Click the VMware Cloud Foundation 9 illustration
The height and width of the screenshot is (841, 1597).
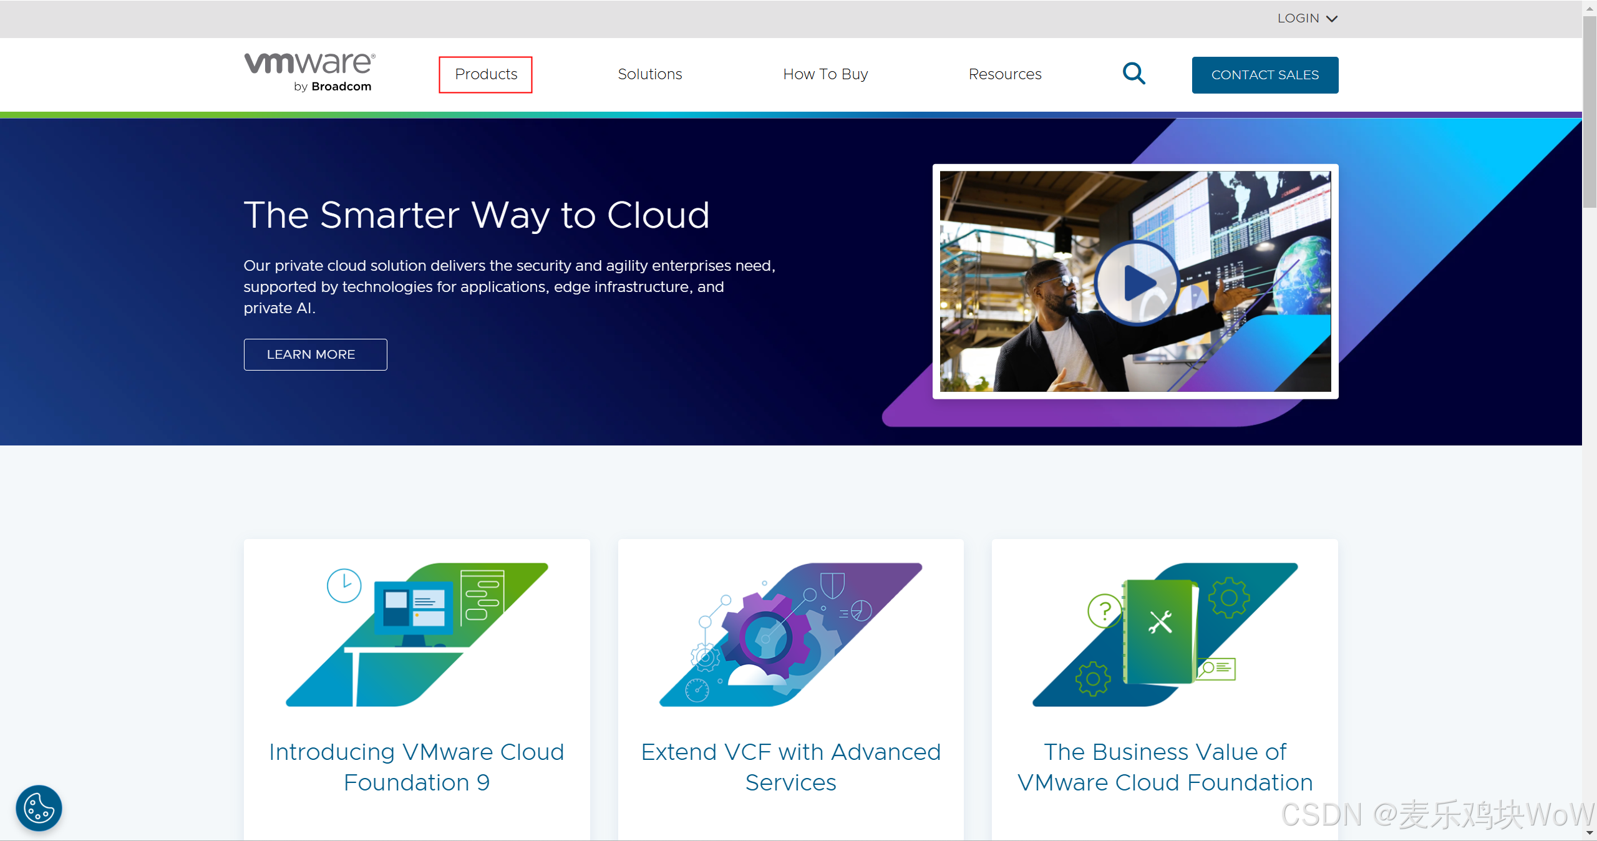417,634
